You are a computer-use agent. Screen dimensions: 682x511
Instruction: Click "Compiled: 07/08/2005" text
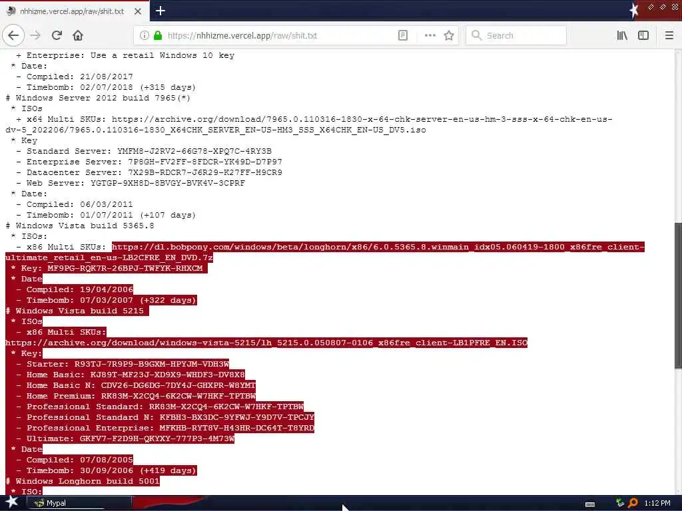click(x=80, y=460)
